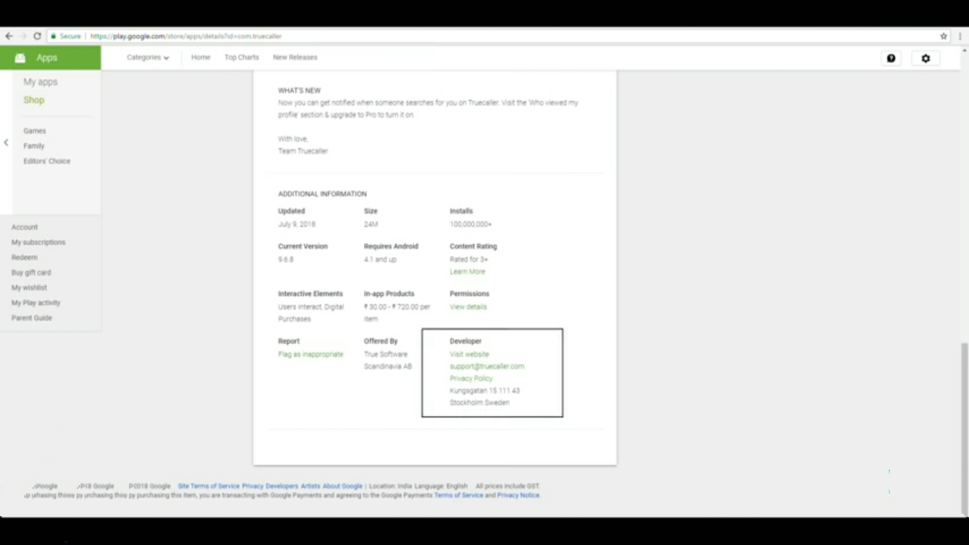Image resolution: width=969 pixels, height=545 pixels.
Task: Click Learn More under Content Rating
Action: coord(467,271)
